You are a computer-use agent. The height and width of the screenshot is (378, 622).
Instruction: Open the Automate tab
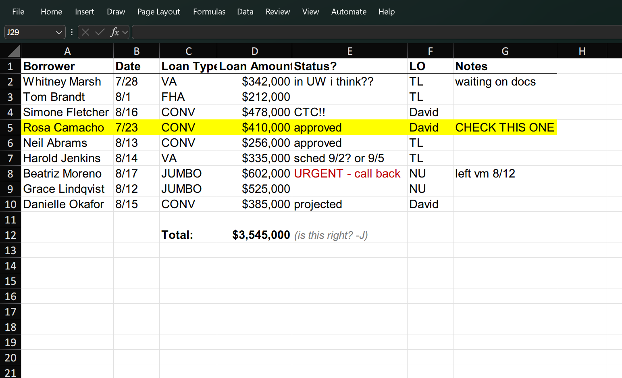[349, 12]
